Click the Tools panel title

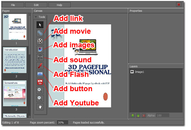click(42, 17)
